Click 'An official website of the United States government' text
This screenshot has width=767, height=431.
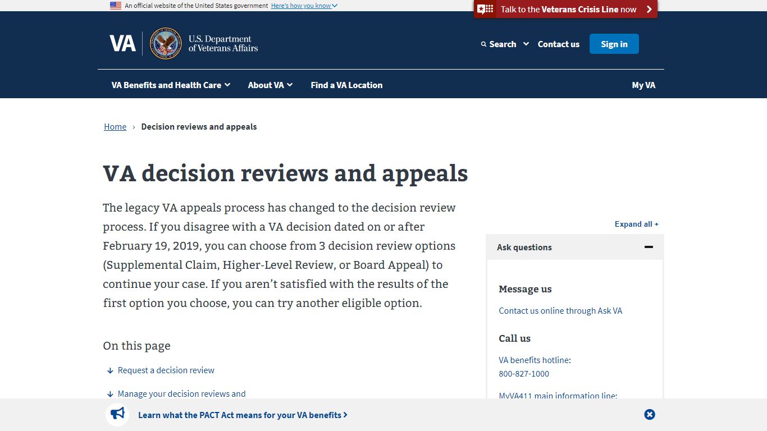click(197, 6)
